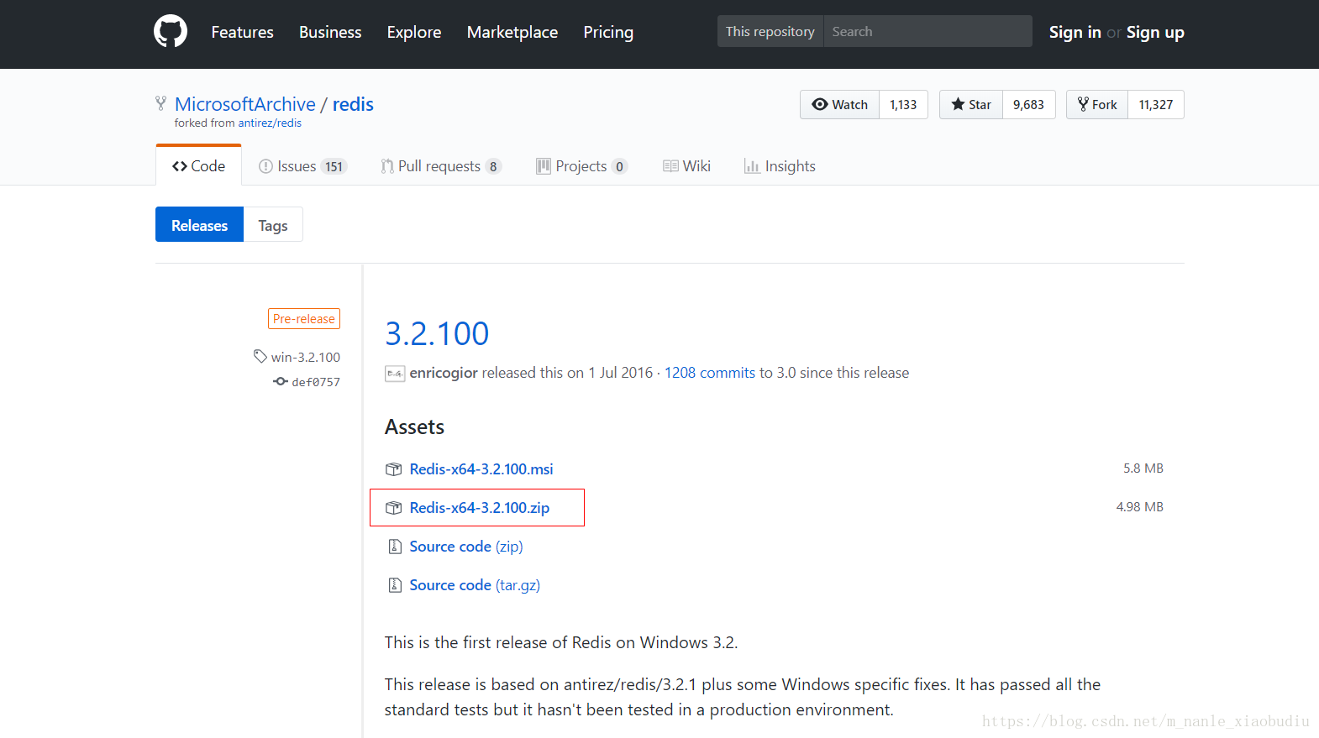Open the 1208 commits link
1319x738 pixels.
(710, 373)
